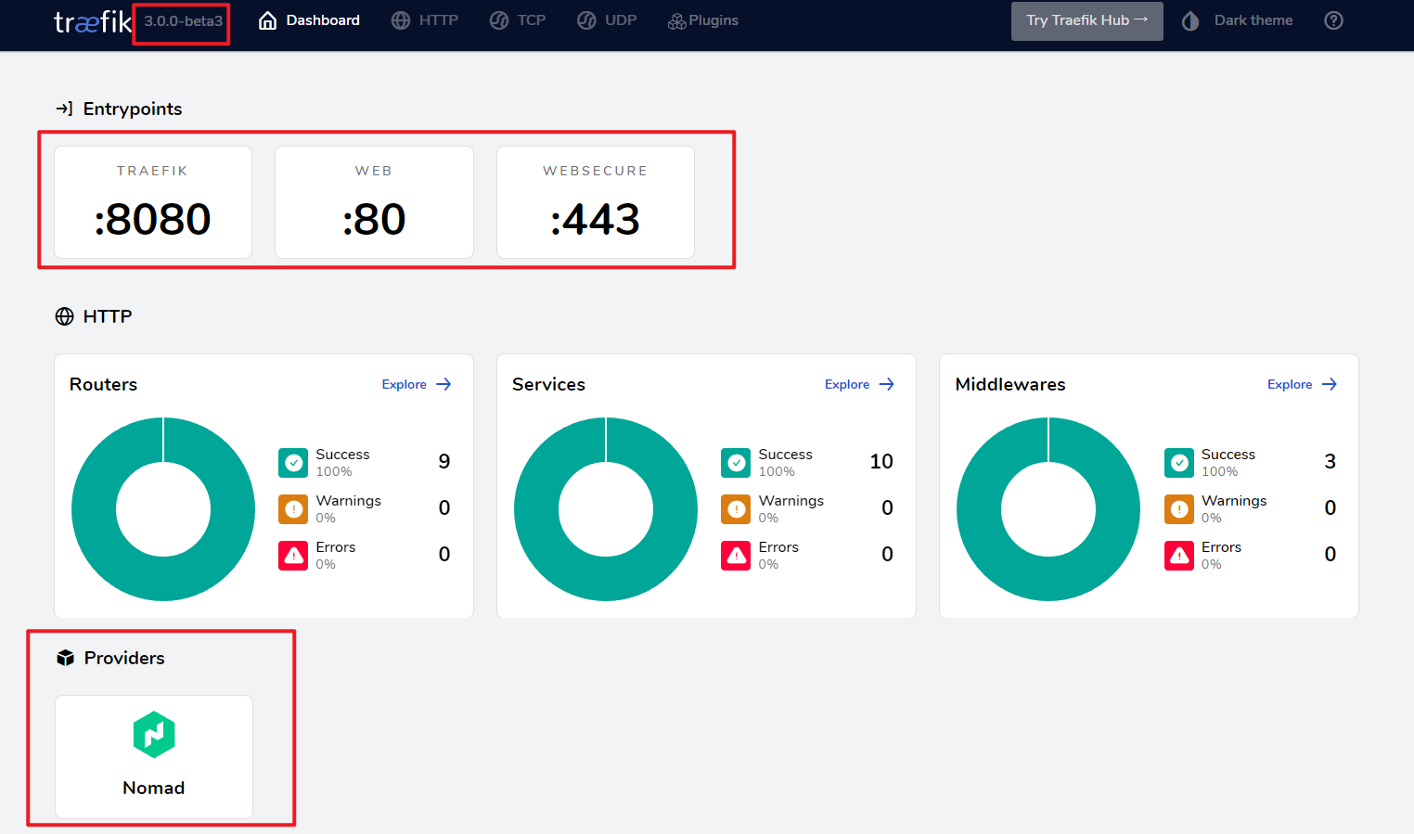Click Services Errors icon

pyautogui.click(x=736, y=555)
